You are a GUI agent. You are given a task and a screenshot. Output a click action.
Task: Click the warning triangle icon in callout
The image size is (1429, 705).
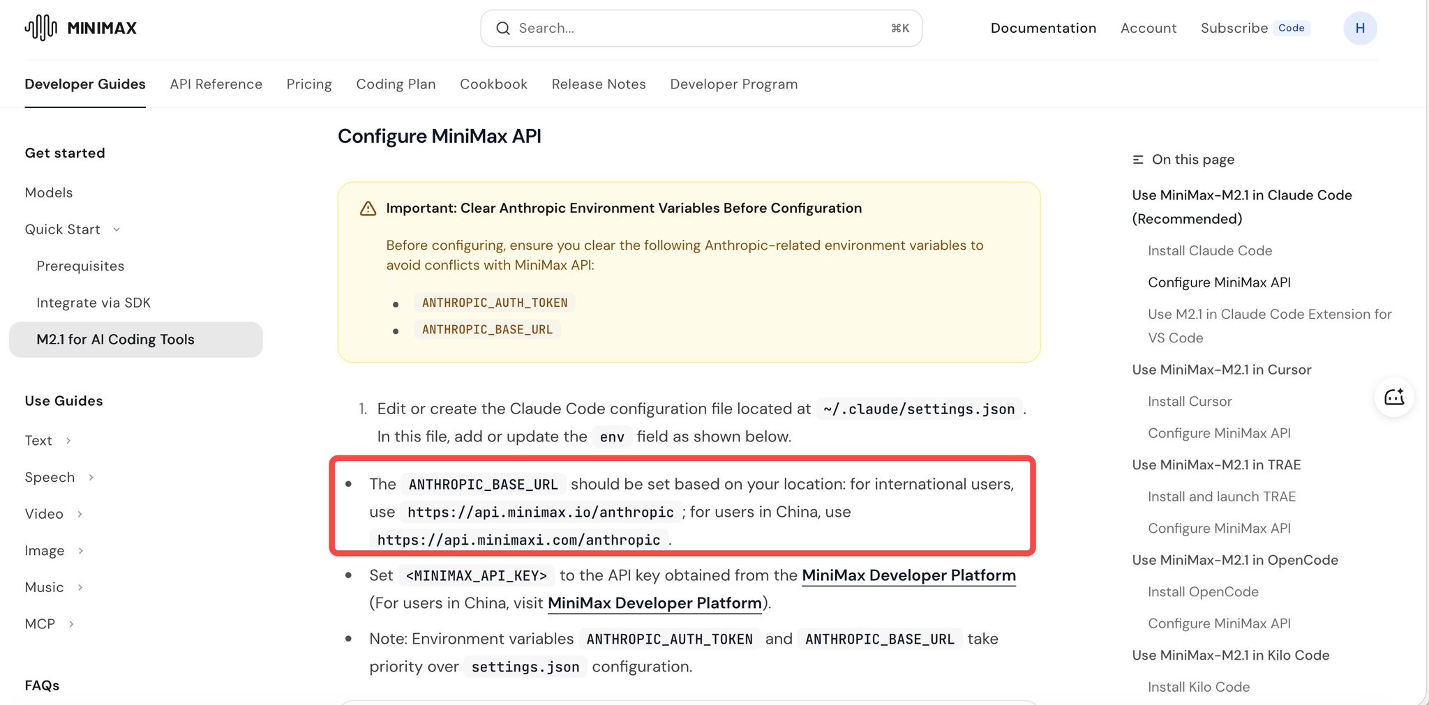pyautogui.click(x=368, y=209)
